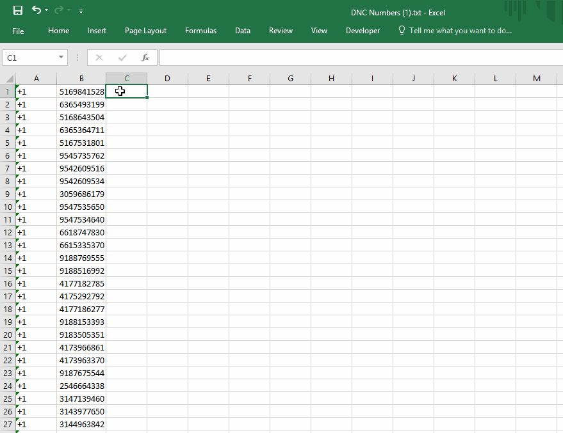The image size is (563, 433).
Task: Click the Cancel X icon in formula bar
Action: (x=99, y=58)
